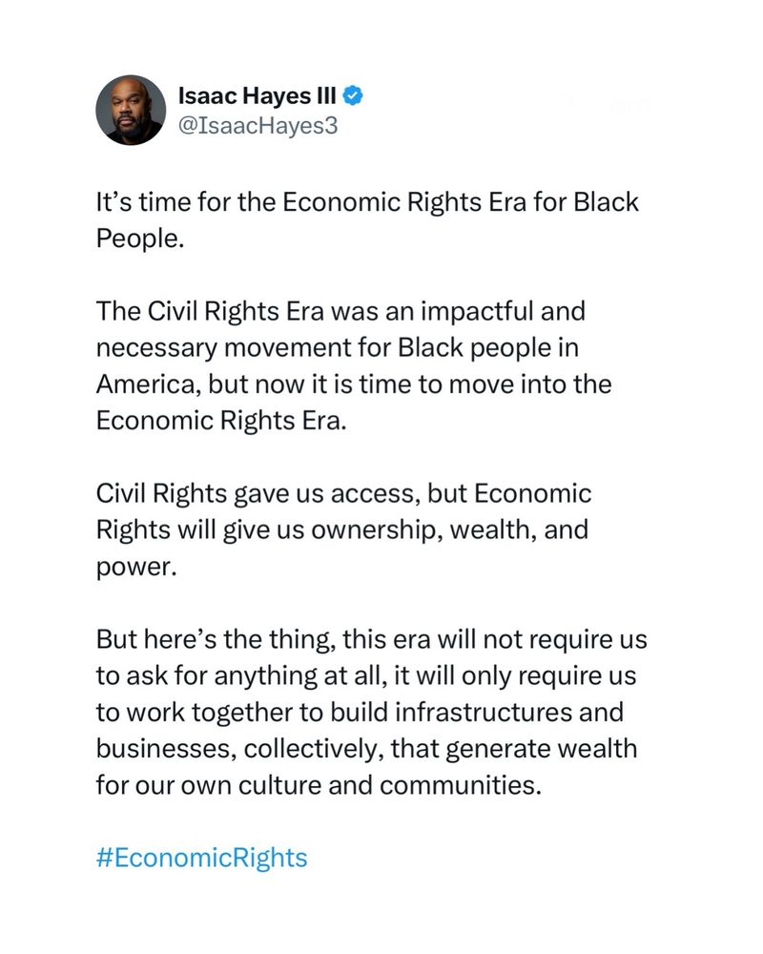Click the line 'America, but now it is time'
The width and height of the screenshot is (763, 954).
[354, 384]
